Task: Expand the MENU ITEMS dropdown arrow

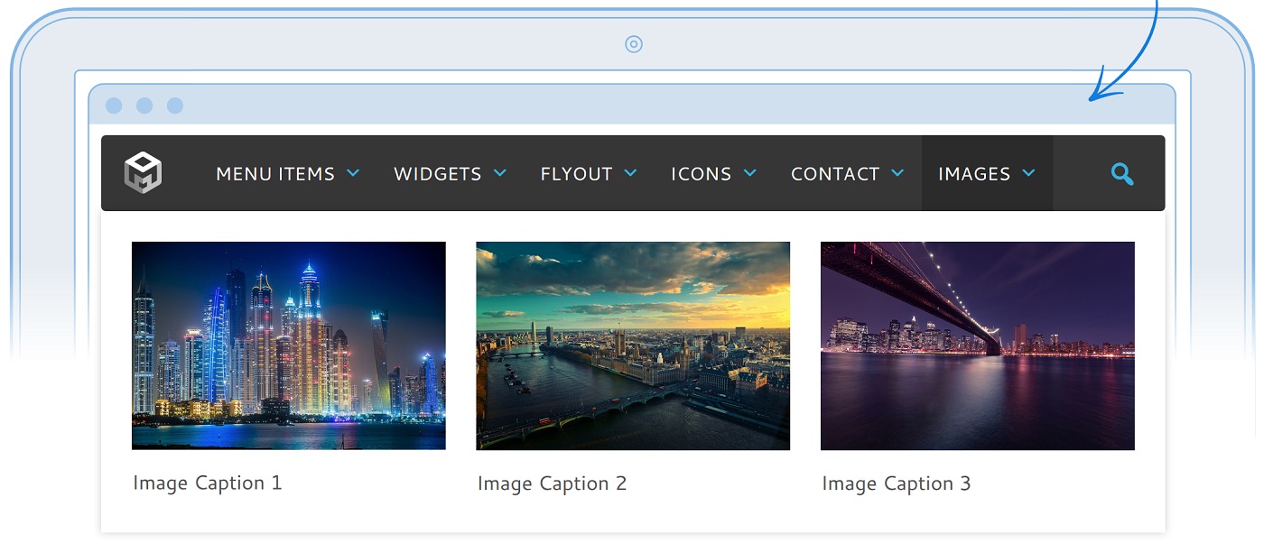Action: pyautogui.click(x=353, y=173)
